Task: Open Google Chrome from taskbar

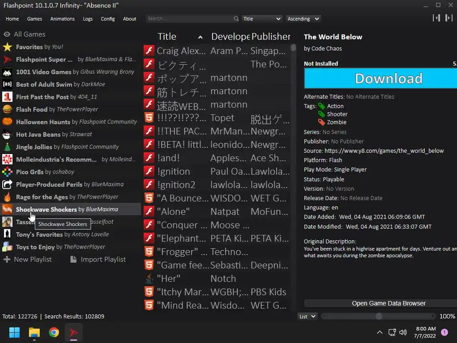Action: point(54,332)
